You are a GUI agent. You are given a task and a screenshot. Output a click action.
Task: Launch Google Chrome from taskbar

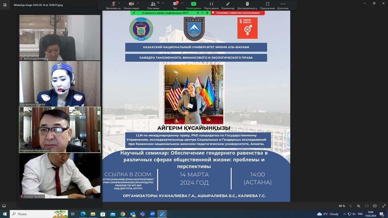click(x=123, y=214)
